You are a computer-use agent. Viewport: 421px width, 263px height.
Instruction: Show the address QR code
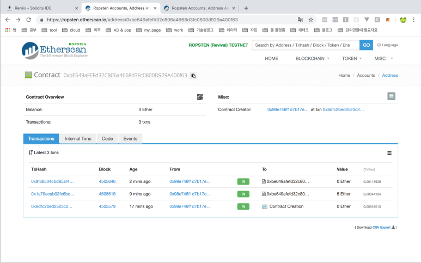click(200, 97)
